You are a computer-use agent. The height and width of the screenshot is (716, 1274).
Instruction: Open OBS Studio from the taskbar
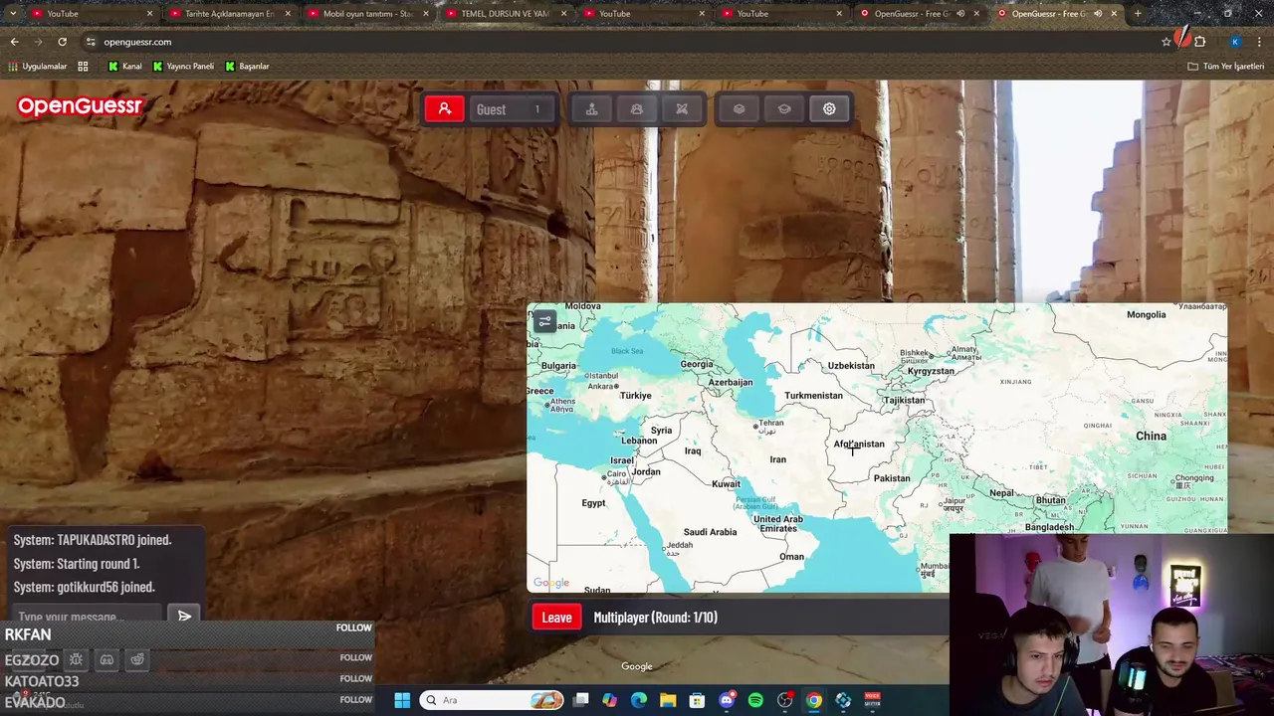(785, 700)
